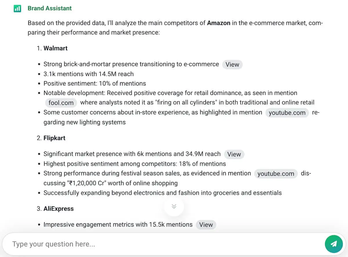
Task: Click the bold Amazon brand name
Action: [219, 23]
